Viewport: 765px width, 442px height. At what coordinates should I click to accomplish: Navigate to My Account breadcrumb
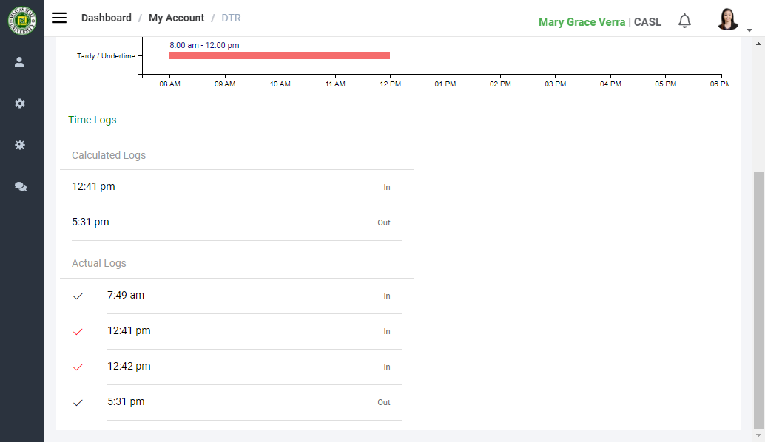click(176, 18)
